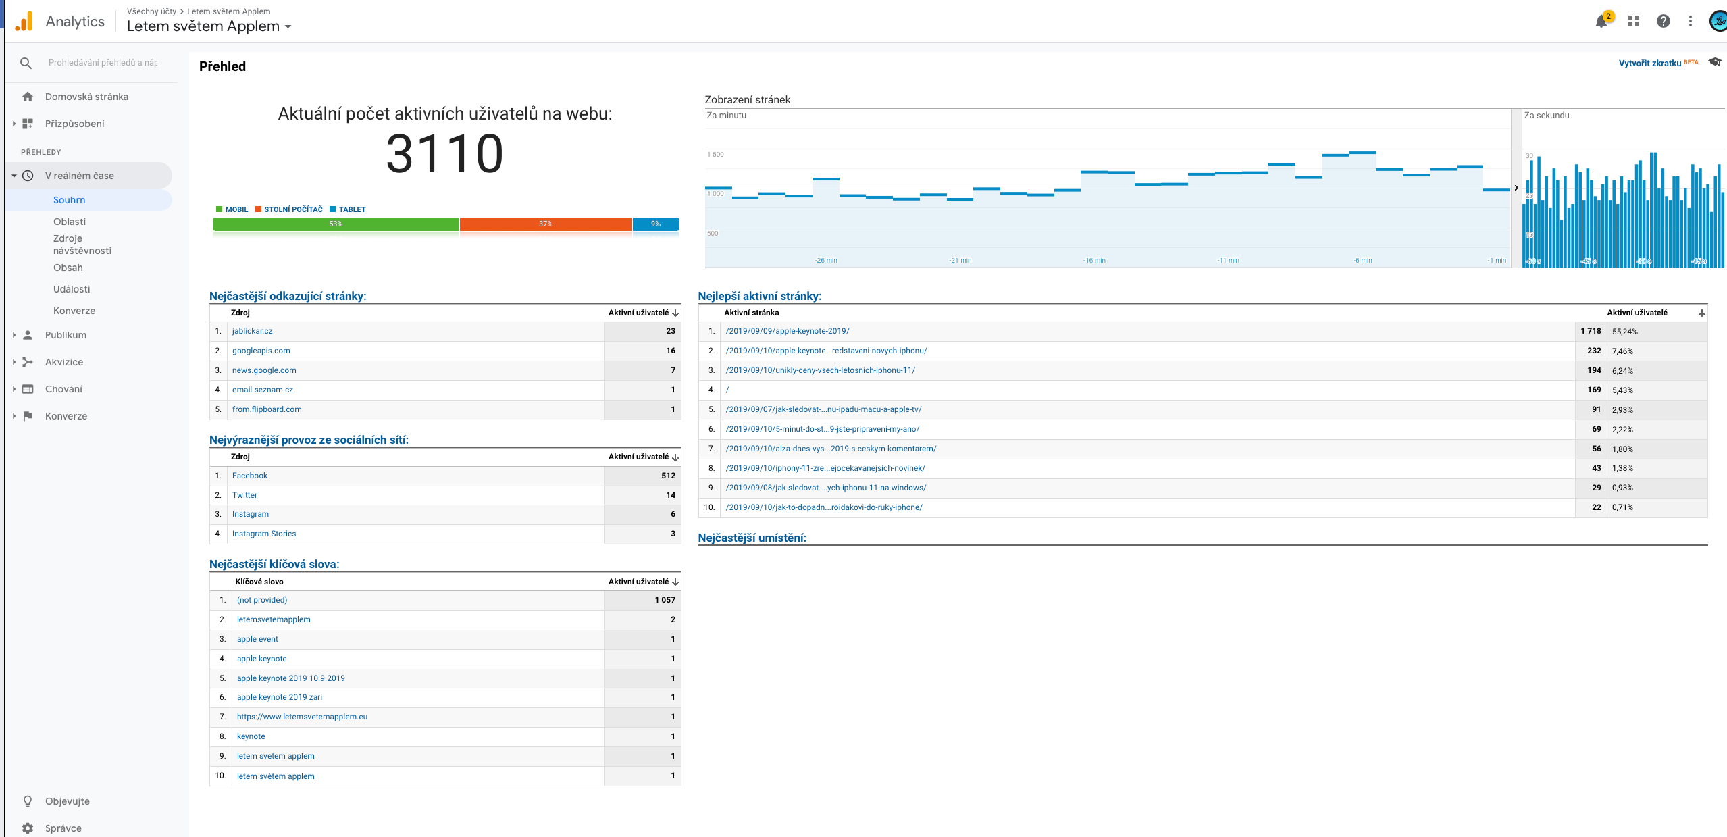
Task: Open the jablickar.cz referral source link
Action: [252, 331]
